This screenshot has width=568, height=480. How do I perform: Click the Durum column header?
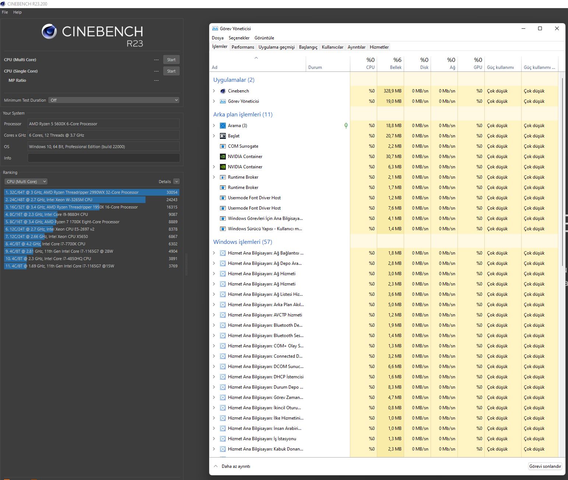pyautogui.click(x=328, y=63)
